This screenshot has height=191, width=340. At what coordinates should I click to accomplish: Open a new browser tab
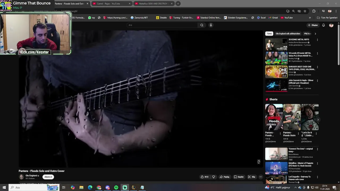pos(178,4)
